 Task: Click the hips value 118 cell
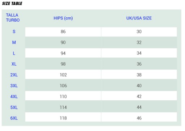[x=63, y=117]
